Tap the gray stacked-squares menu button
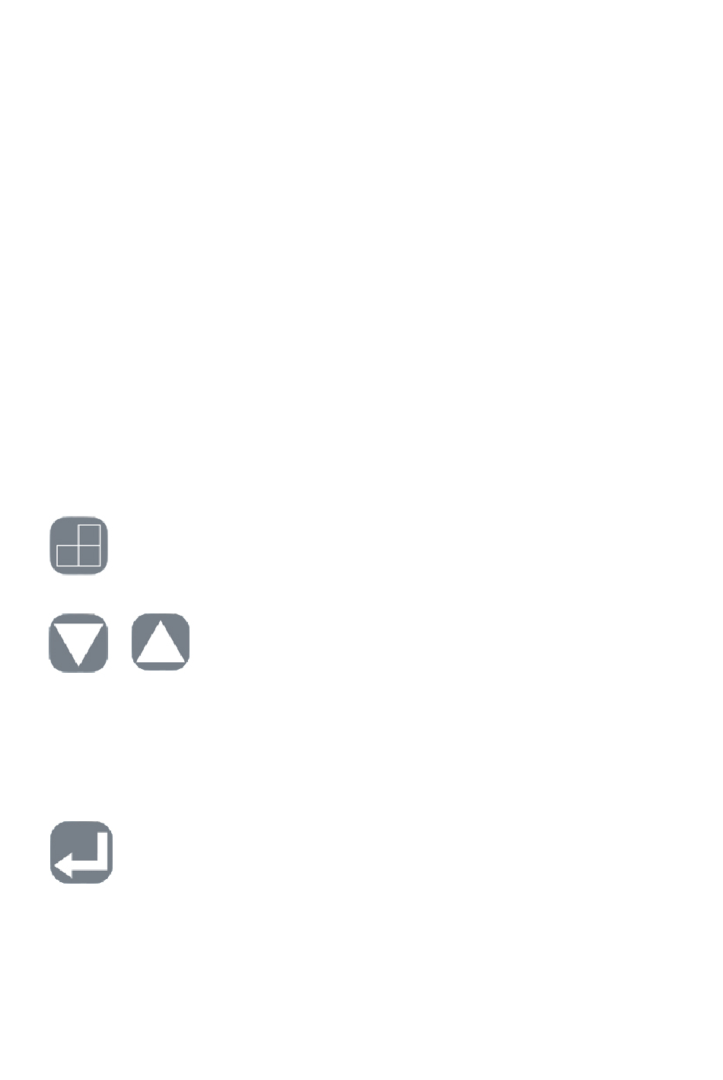723x1080 pixels. (79, 546)
